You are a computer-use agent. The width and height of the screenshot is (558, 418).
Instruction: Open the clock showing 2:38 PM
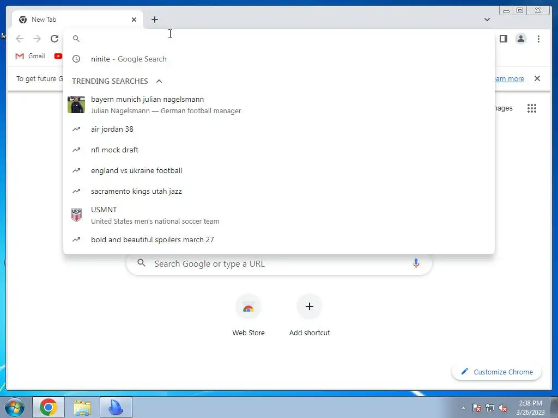(530, 407)
